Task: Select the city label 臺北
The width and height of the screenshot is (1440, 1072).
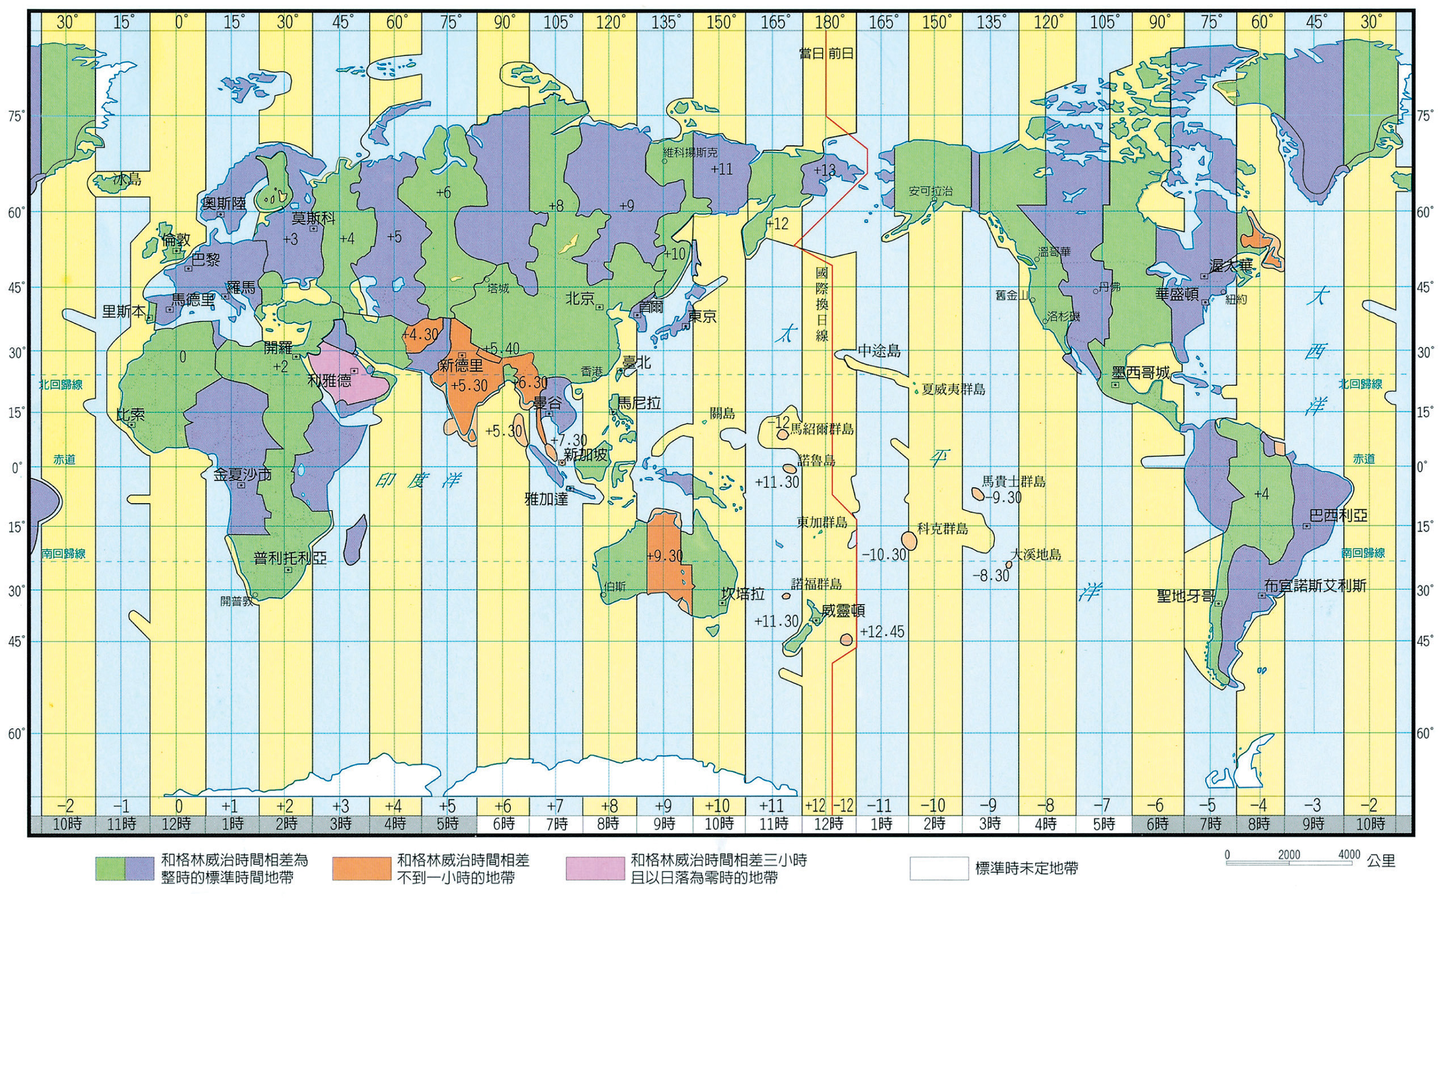Action: (x=636, y=362)
